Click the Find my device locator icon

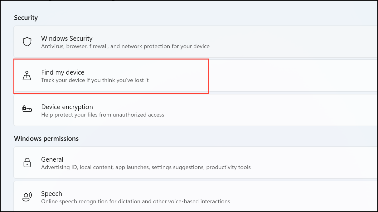point(27,76)
